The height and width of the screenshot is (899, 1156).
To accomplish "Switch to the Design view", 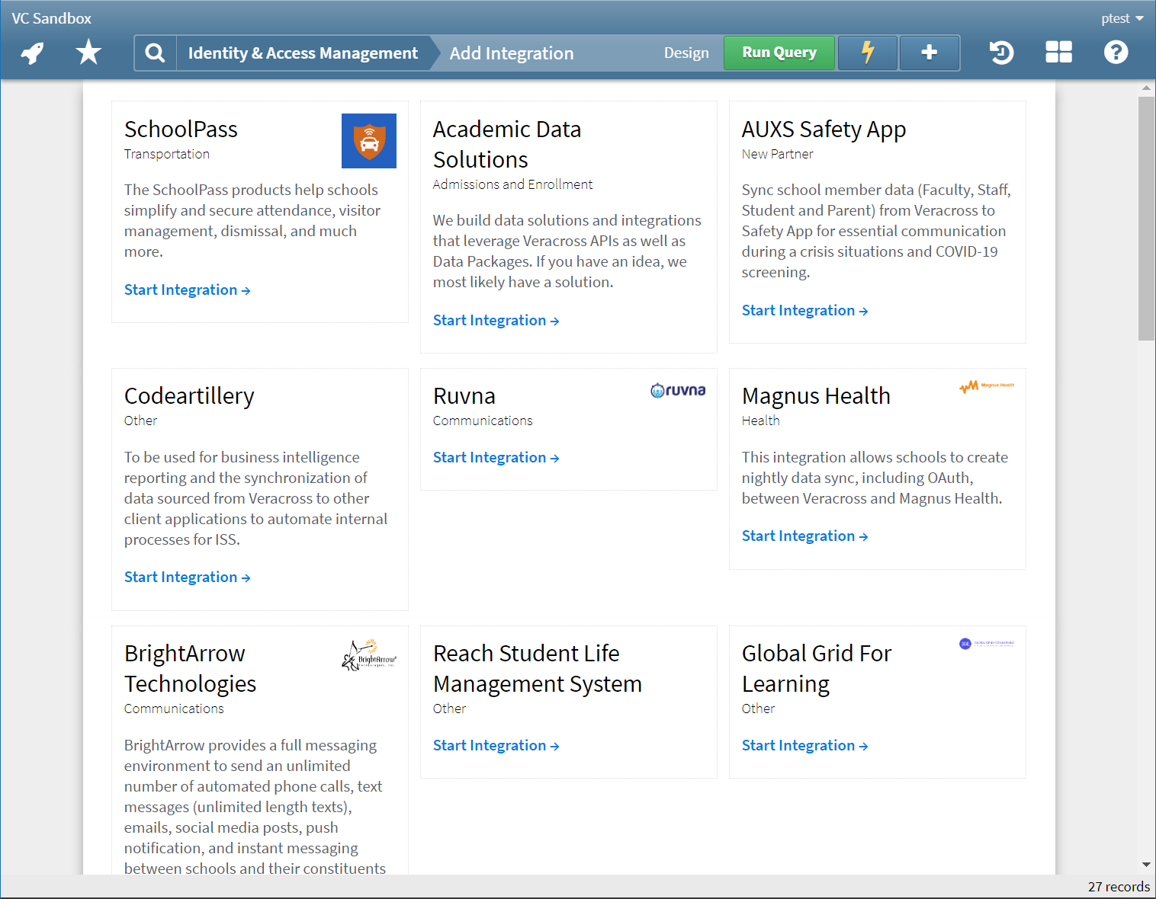I will pyautogui.click(x=686, y=53).
